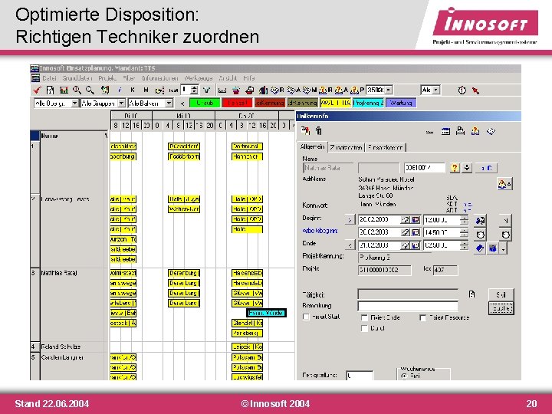Click the yellow question mark help button
The image size is (552, 414).
pyautogui.click(x=455, y=168)
